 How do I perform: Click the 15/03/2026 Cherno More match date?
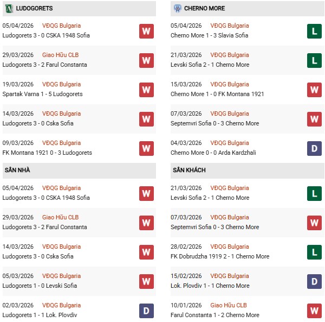click(x=185, y=84)
